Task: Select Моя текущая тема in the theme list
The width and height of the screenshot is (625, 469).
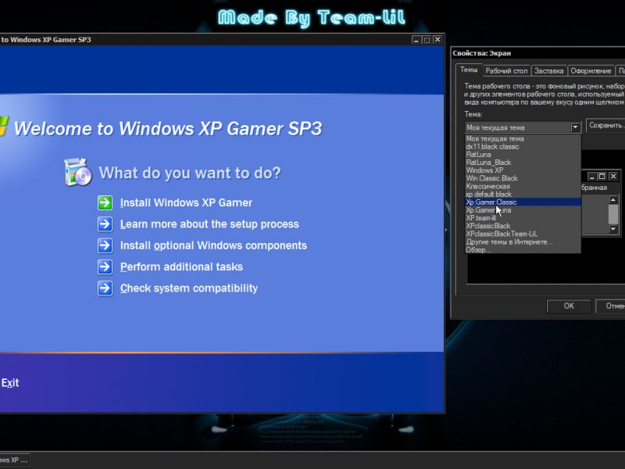Action: [x=523, y=139]
